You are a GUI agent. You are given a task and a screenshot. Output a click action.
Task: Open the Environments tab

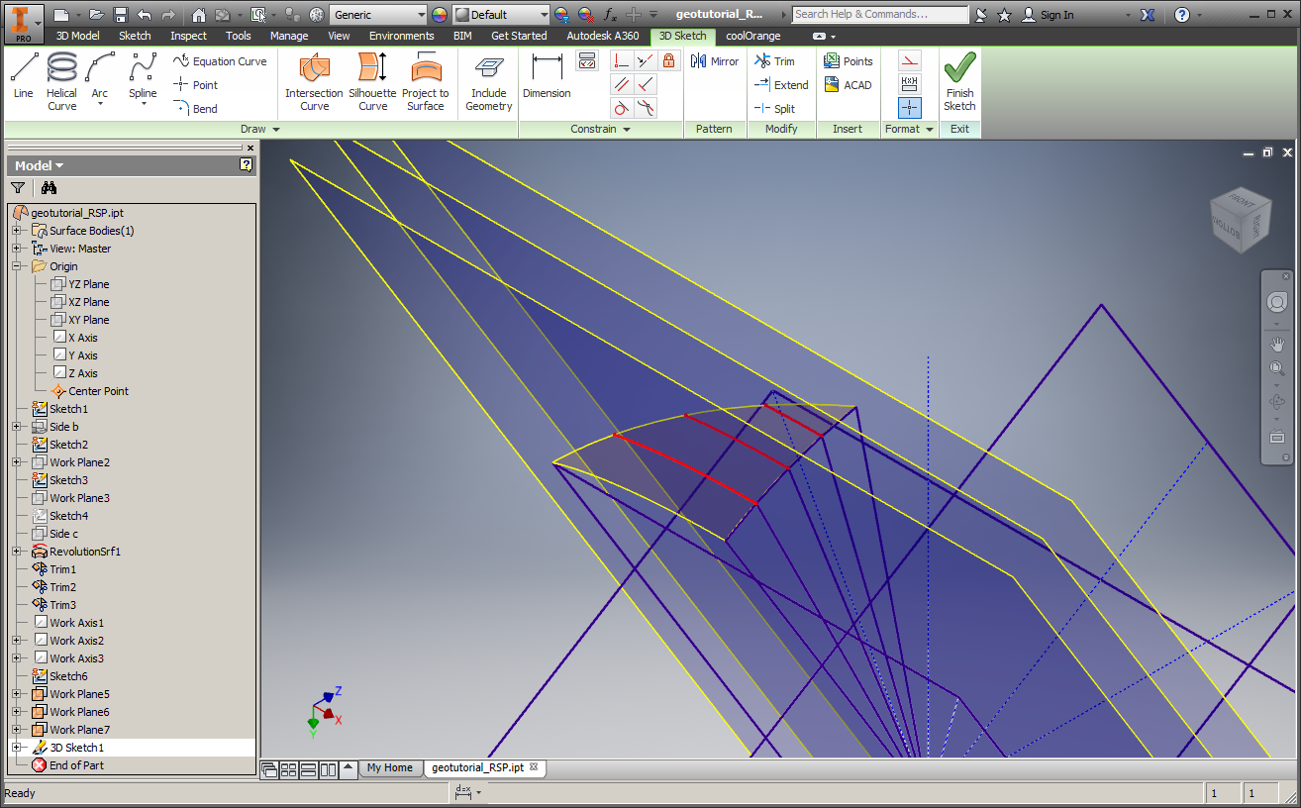(x=402, y=36)
